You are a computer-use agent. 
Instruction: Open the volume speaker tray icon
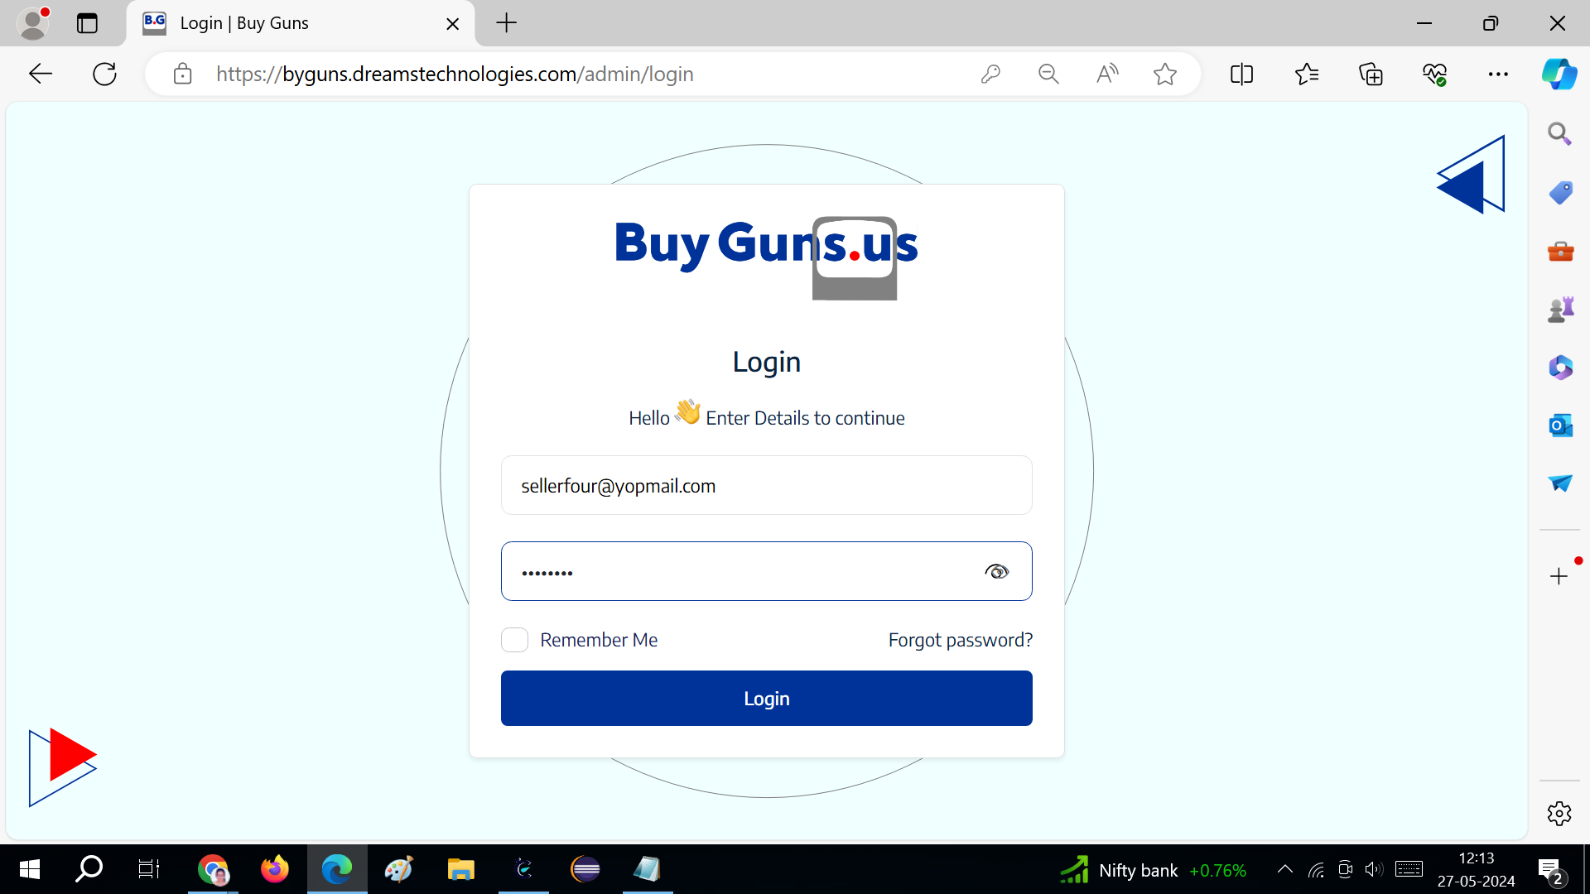click(1374, 869)
